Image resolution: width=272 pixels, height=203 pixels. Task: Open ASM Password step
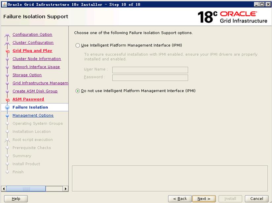point(28,99)
